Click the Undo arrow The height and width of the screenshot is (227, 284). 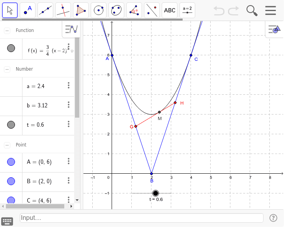point(219,11)
